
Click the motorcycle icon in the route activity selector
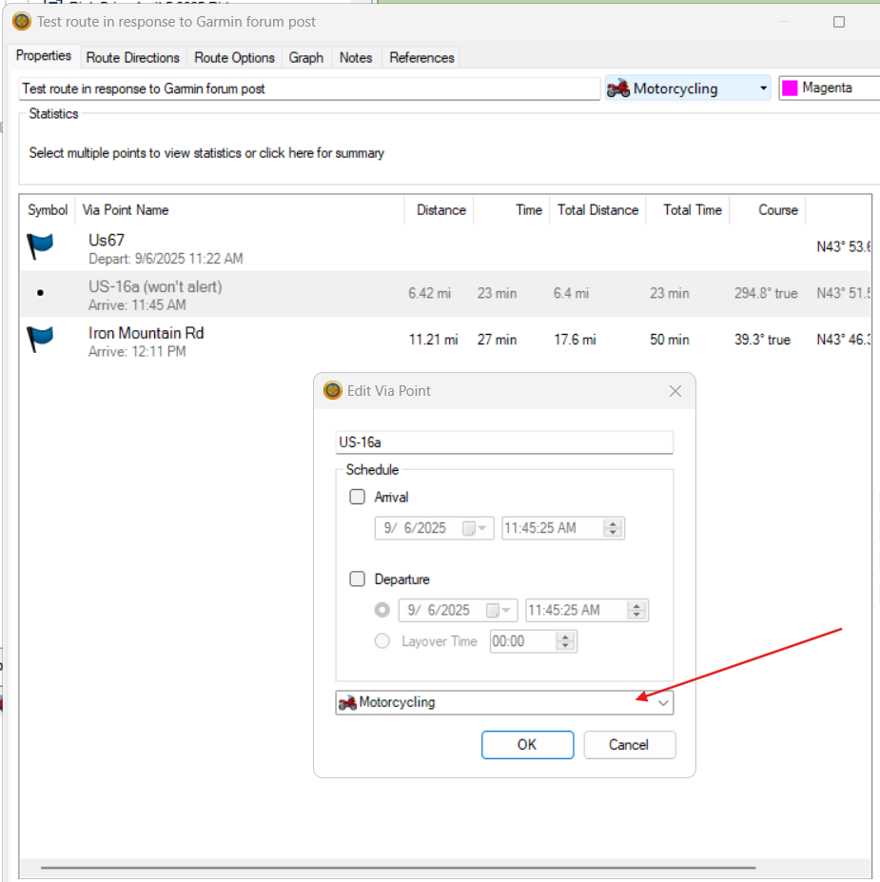click(x=618, y=88)
